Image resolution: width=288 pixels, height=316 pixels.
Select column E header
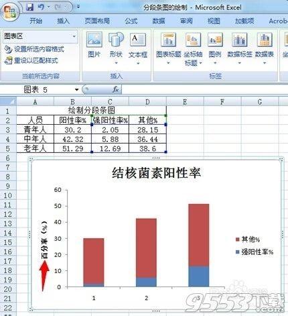(185, 102)
